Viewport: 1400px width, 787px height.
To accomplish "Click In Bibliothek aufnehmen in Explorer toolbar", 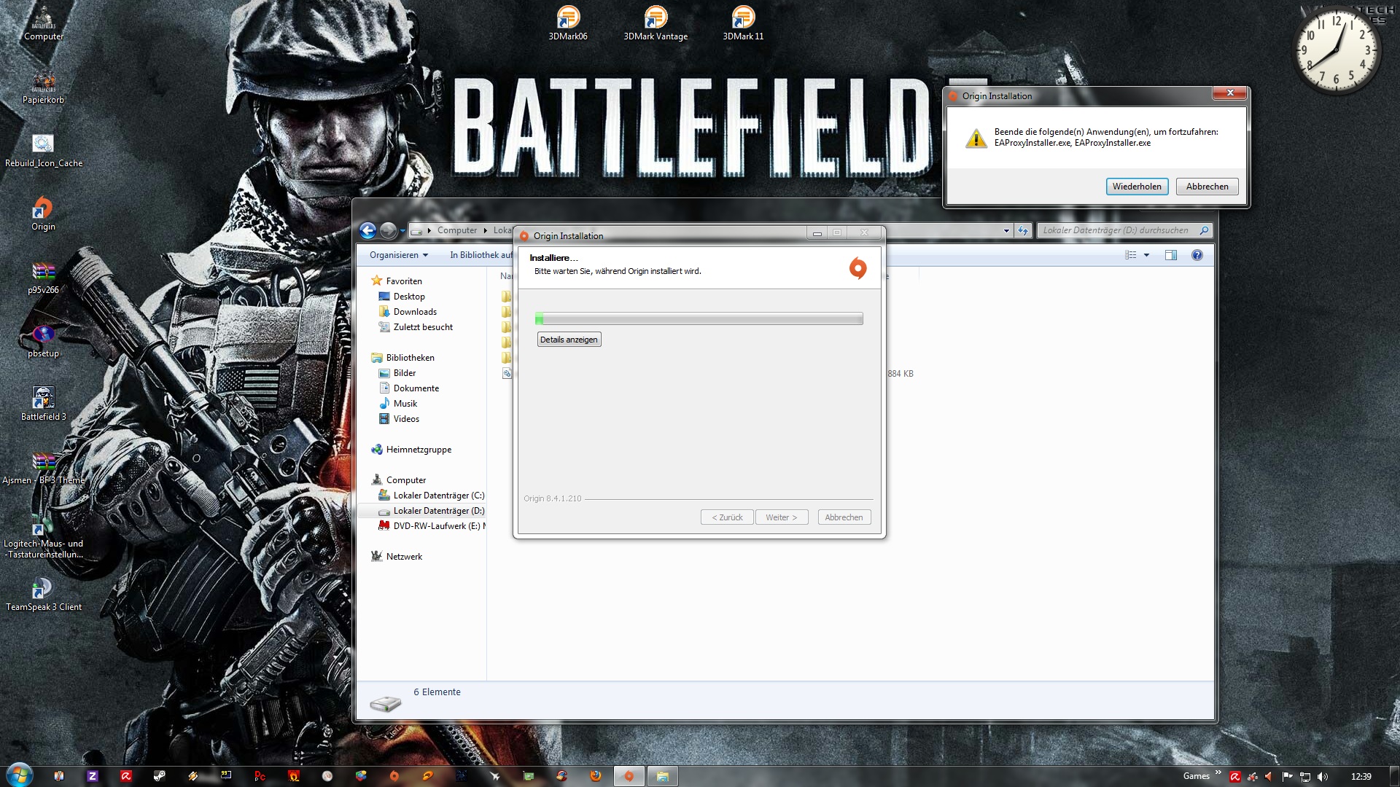I will [x=481, y=255].
